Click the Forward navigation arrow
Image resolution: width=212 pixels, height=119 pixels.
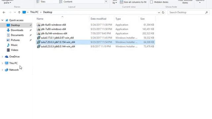pos(10,13)
